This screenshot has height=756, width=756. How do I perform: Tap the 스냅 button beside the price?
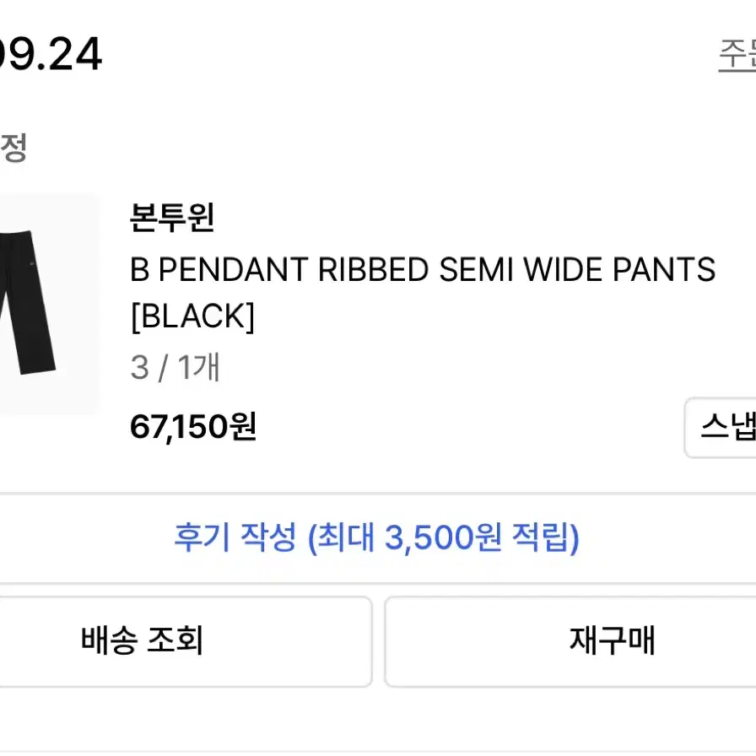[x=721, y=428]
